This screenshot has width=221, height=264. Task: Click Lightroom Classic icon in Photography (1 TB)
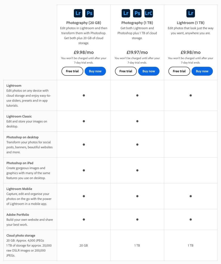click(149, 13)
